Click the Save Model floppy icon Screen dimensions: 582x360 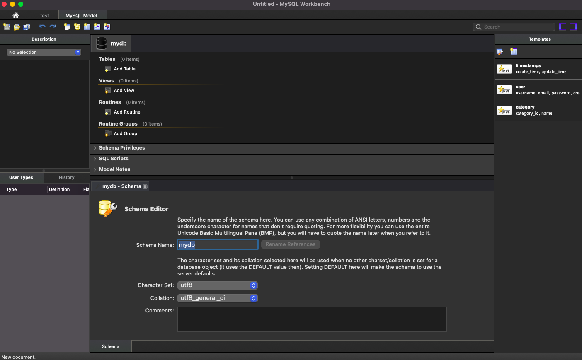27,27
